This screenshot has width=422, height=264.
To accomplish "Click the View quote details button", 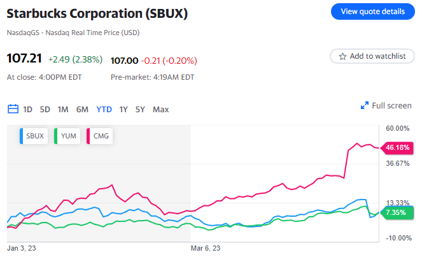I will [372, 11].
